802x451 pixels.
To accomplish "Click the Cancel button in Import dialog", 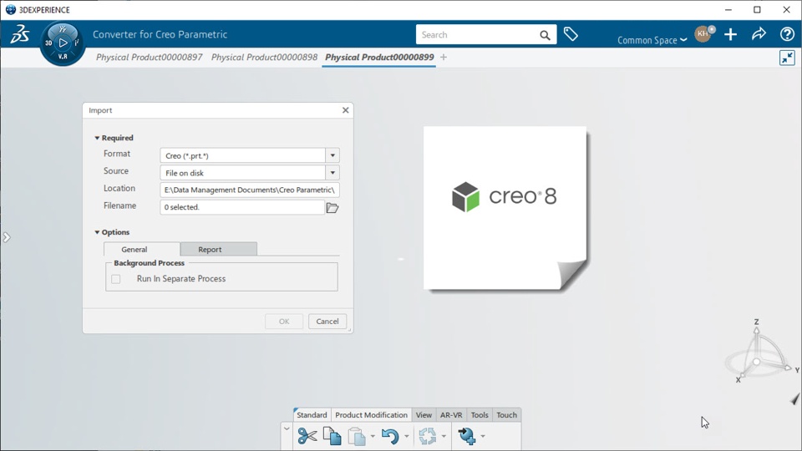I will coord(327,321).
